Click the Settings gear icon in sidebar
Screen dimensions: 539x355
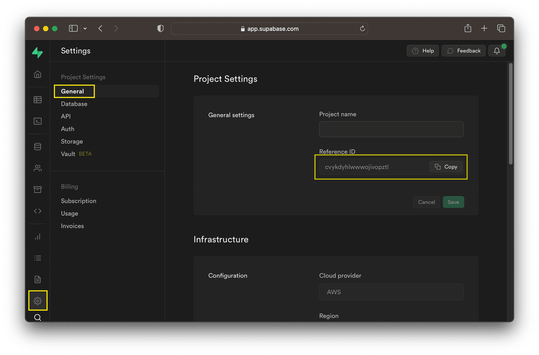[38, 301]
